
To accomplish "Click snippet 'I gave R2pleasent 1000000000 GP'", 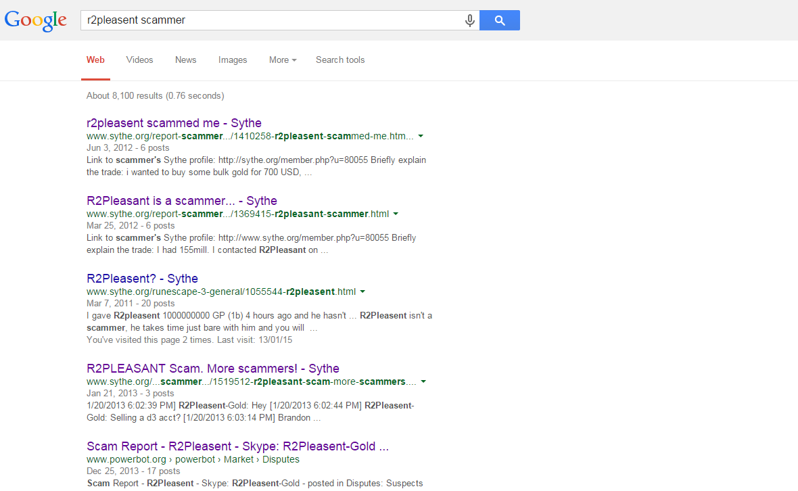I will (x=165, y=316).
